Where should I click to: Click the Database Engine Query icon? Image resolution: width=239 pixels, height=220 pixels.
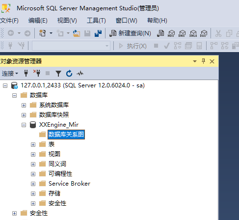click(160, 33)
